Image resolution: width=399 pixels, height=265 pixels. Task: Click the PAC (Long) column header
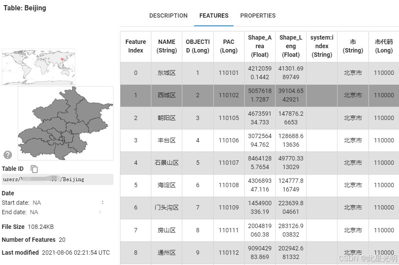(x=229, y=46)
